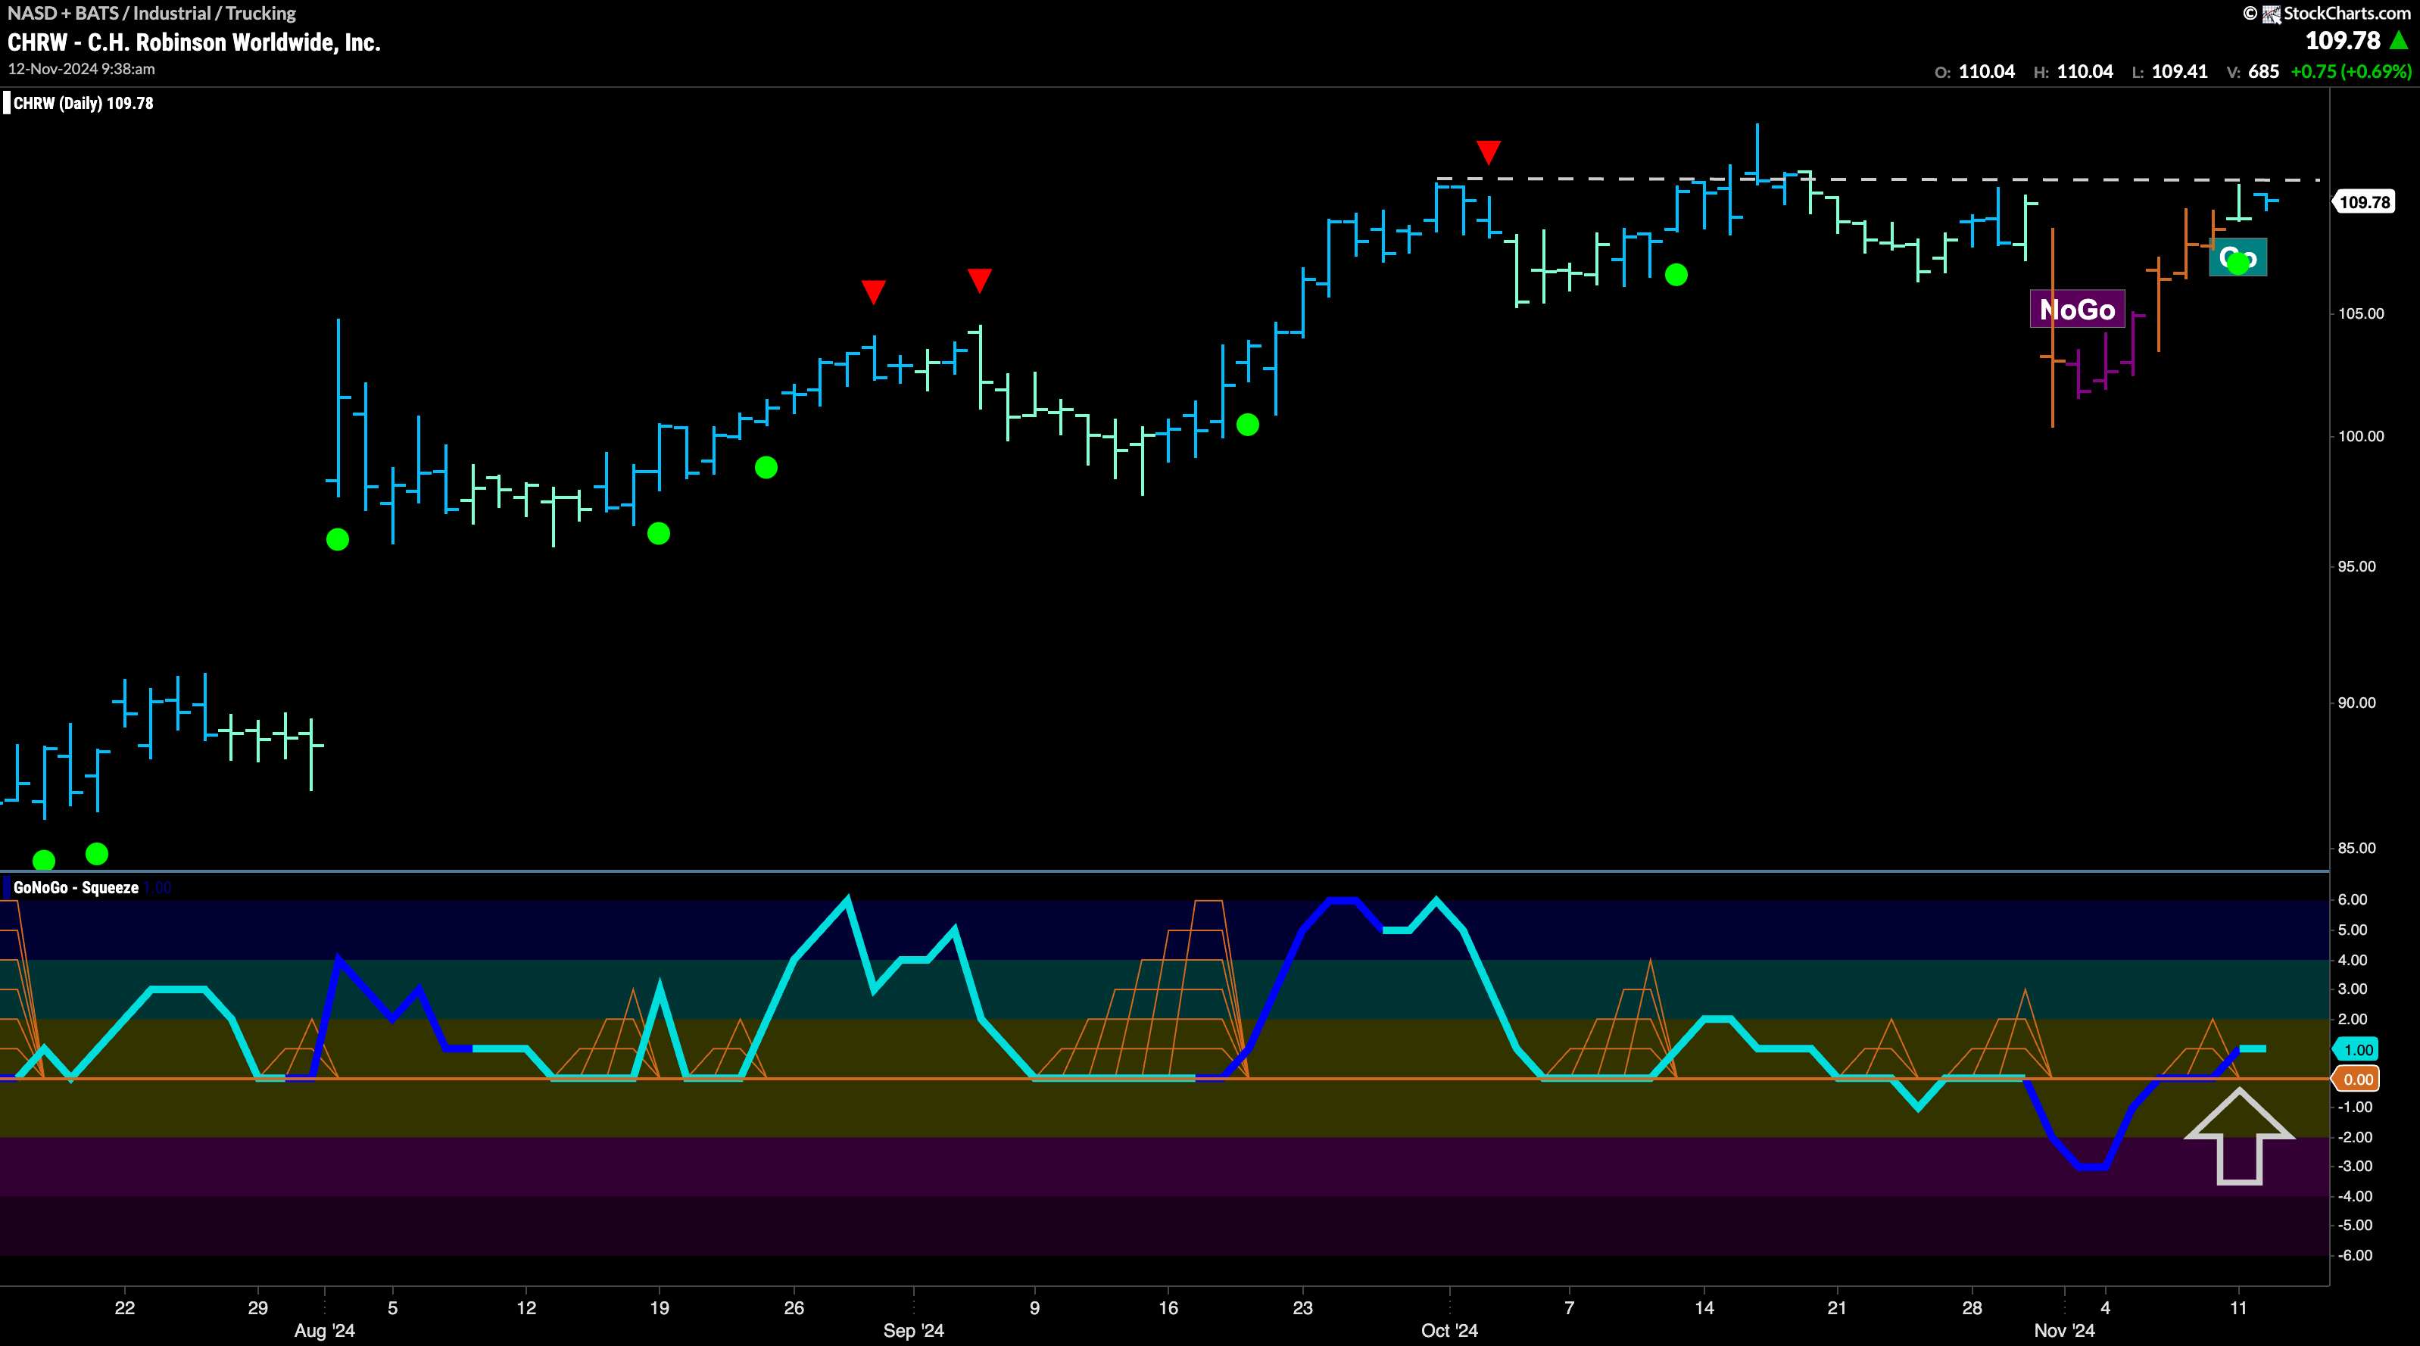Click the 85.00 price axis label
The height and width of the screenshot is (1346, 2420).
2357,848
